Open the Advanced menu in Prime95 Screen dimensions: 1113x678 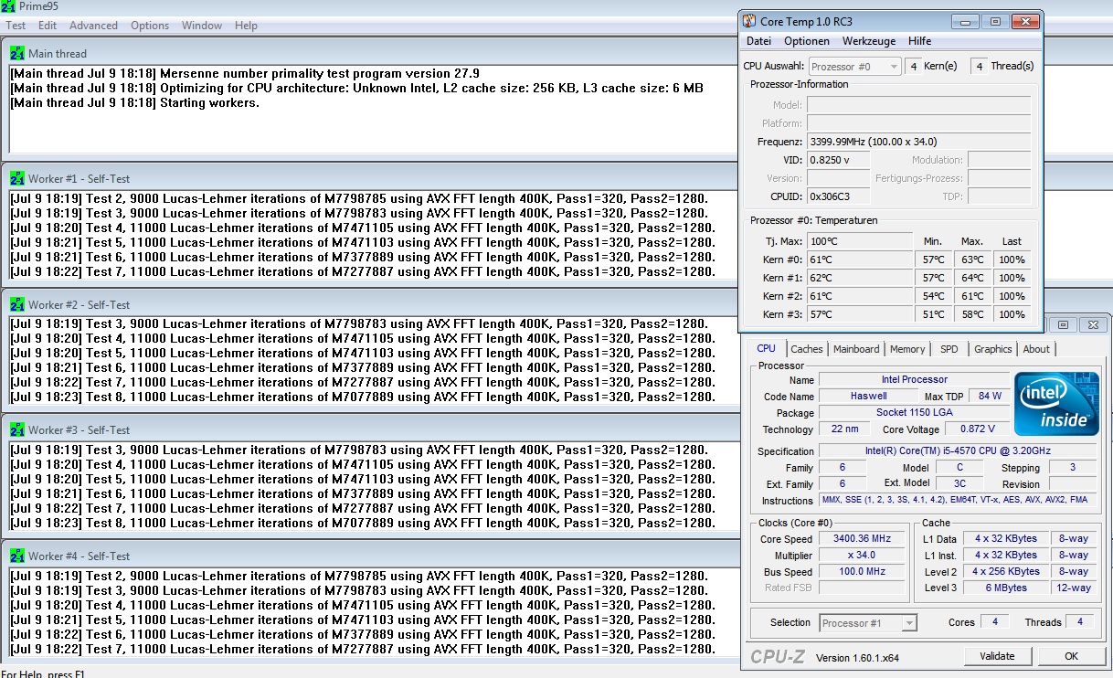pyautogui.click(x=93, y=26)
